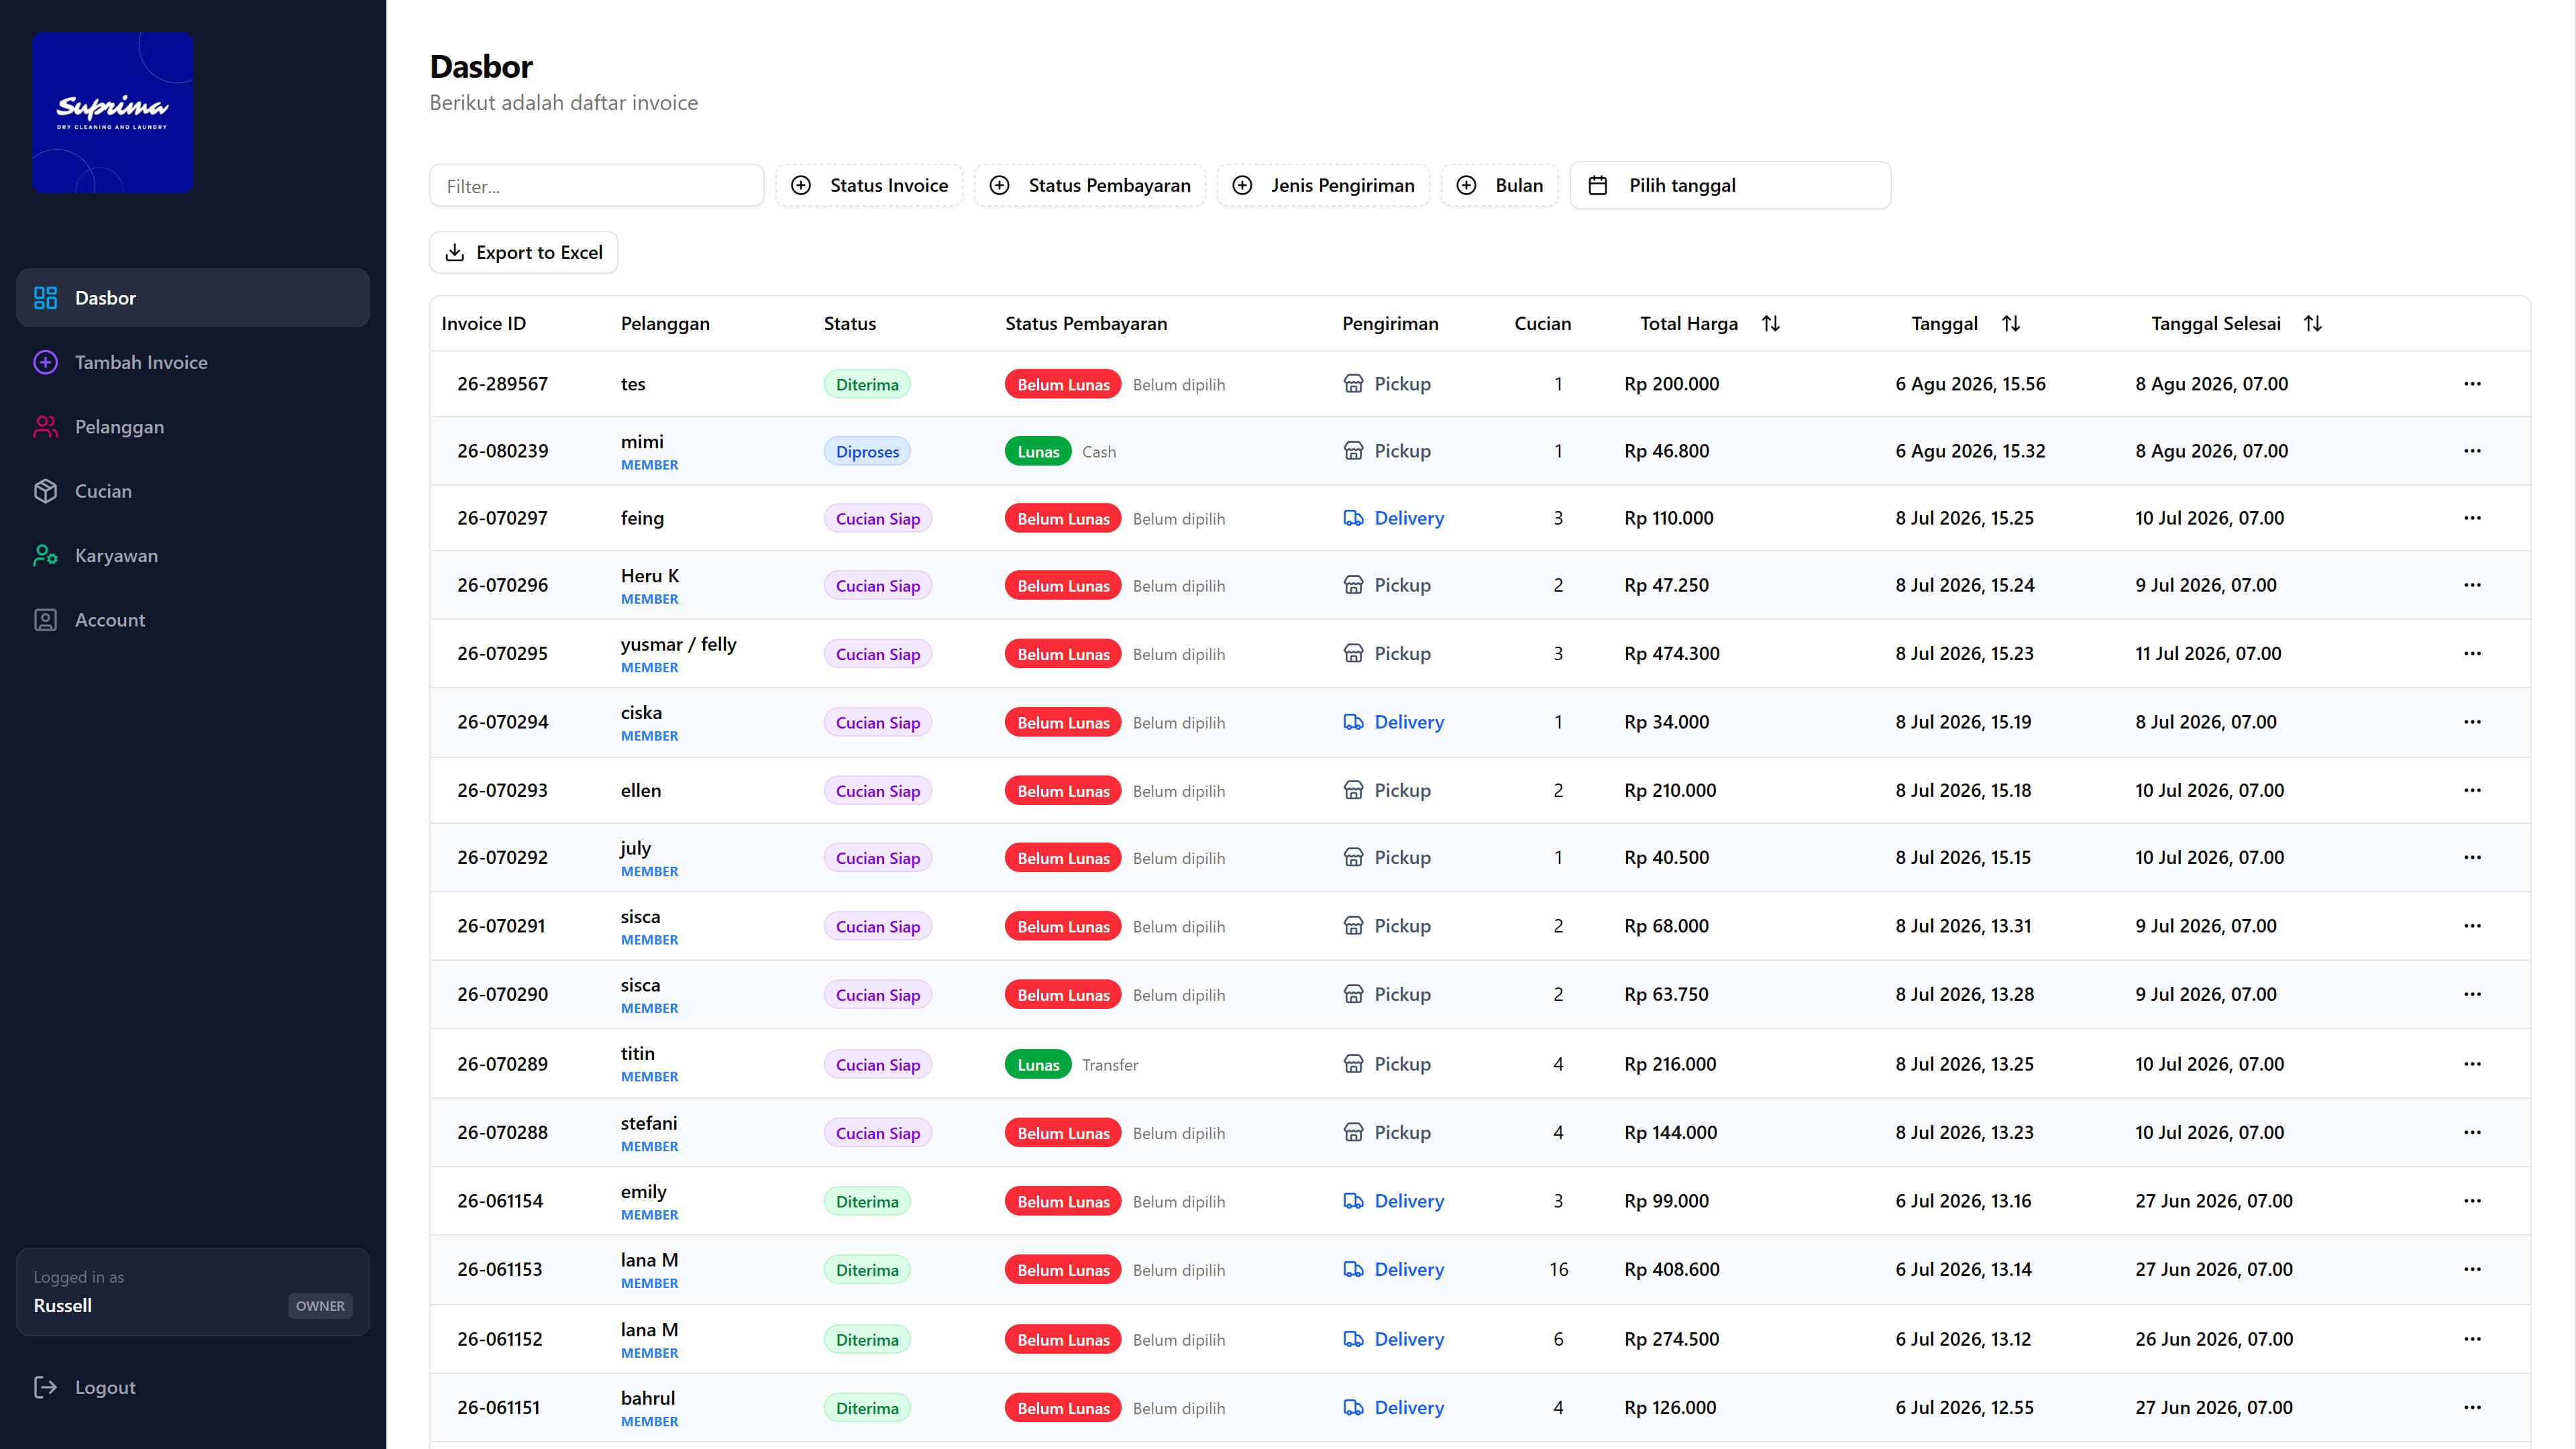Click Pickup label for stefani
This screenshot has width=2576, height=1449.
coord(1402,1132)
